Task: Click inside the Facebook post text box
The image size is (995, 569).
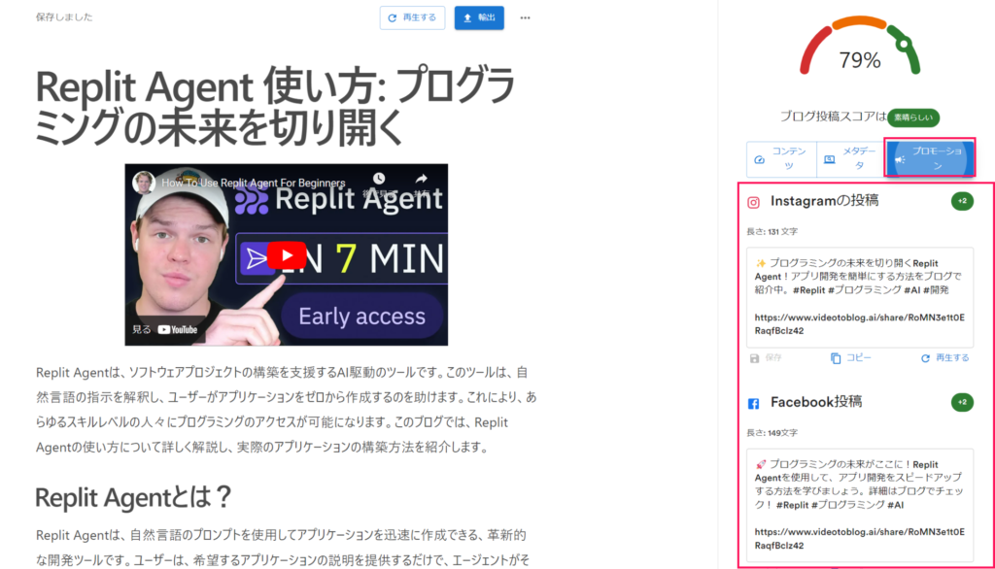Action: coord(860,505)
